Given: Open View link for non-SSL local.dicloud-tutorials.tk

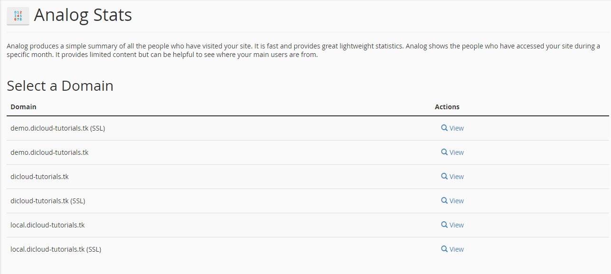Looking at the screenshot, I should (457, 225).
